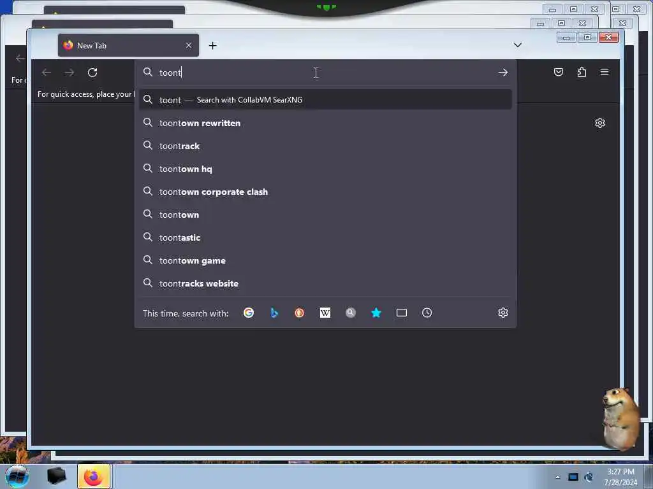Select suggestion toontrack
The image size is (653, 489).
tap(325, 146)
